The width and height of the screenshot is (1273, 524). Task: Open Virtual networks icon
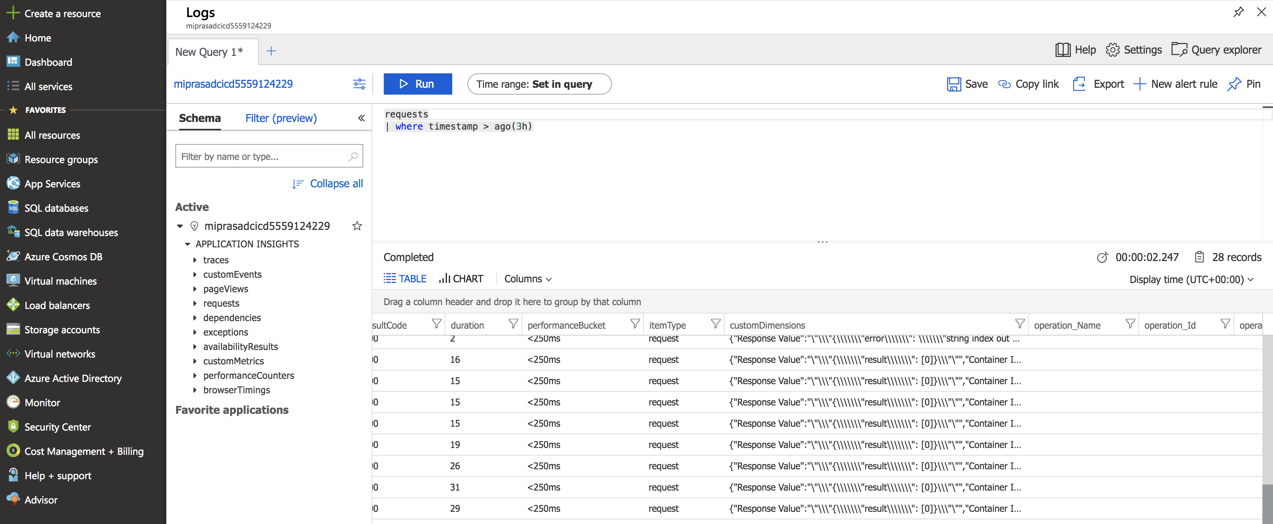coord(13,354)
